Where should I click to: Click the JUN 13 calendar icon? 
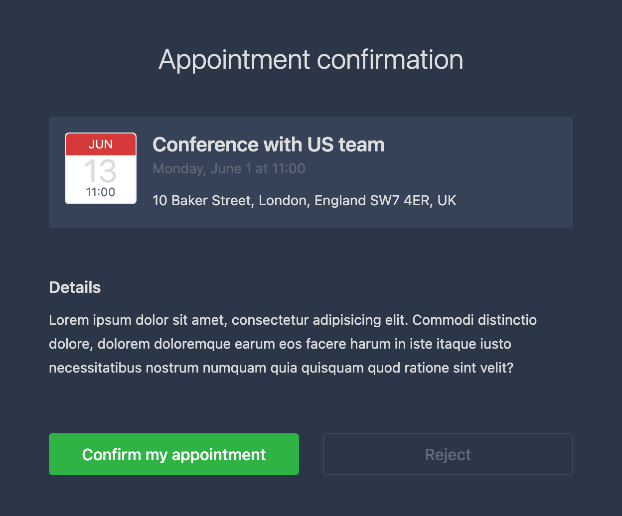(x=101, y=168)
